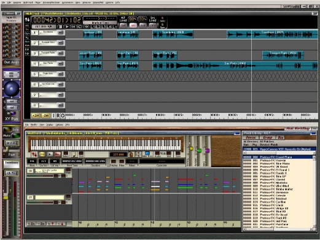This screenshot has width=320, height=240.
Task: Click the I button next to zoom controls
Action: pyautogui.click(x=53, y=115)
